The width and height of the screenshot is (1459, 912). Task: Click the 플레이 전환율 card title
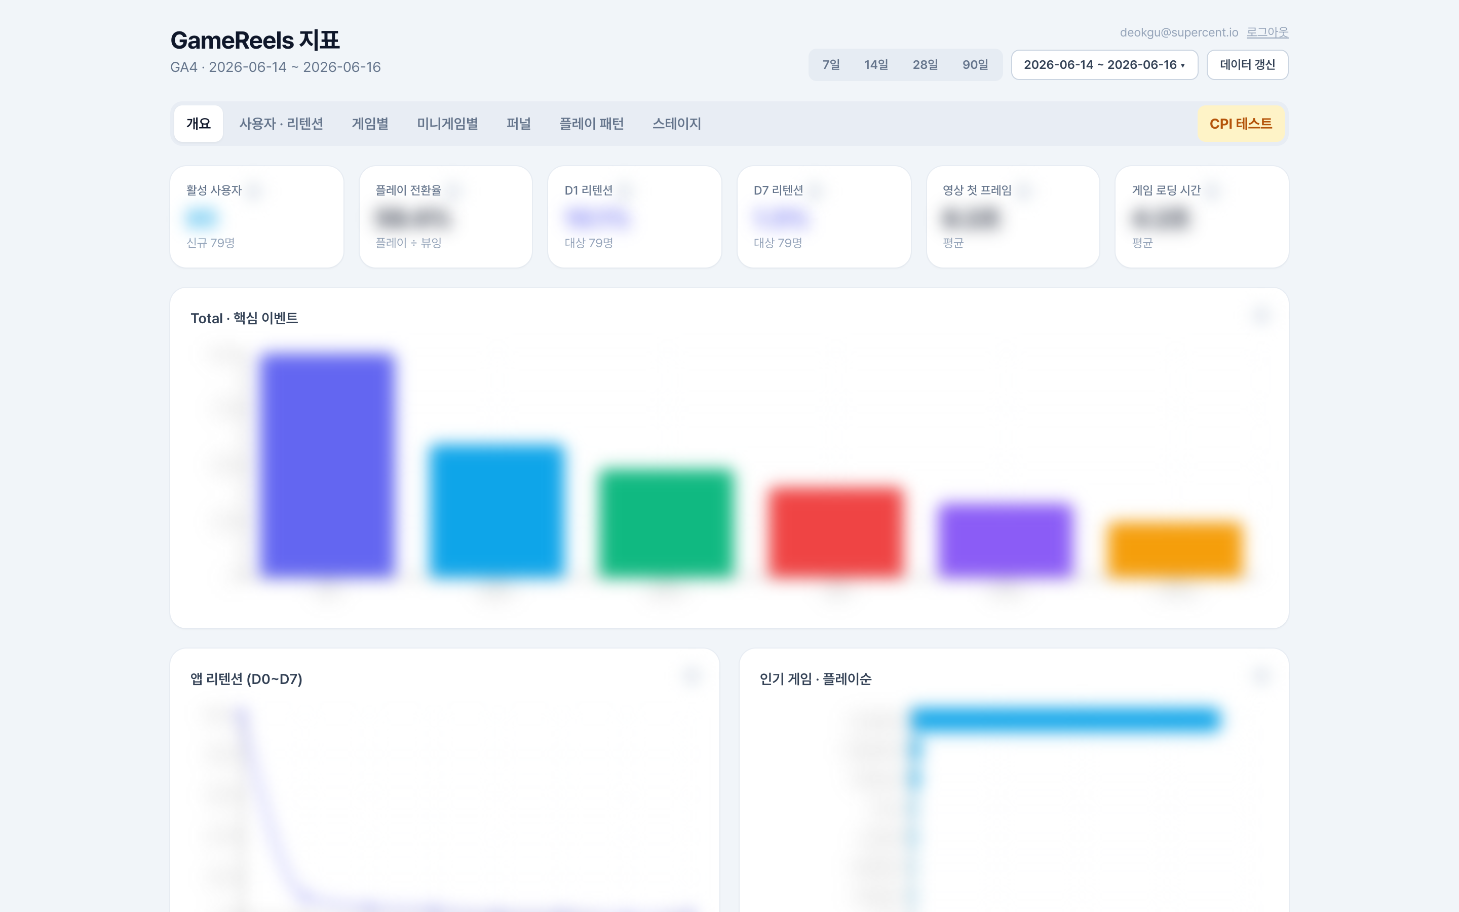tap(408, 190)
